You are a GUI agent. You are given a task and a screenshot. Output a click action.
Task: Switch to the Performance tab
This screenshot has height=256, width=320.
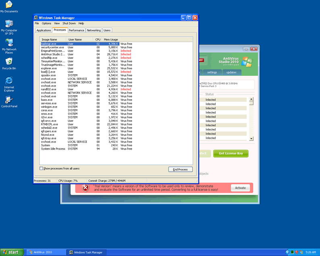[x=76, y=30]
